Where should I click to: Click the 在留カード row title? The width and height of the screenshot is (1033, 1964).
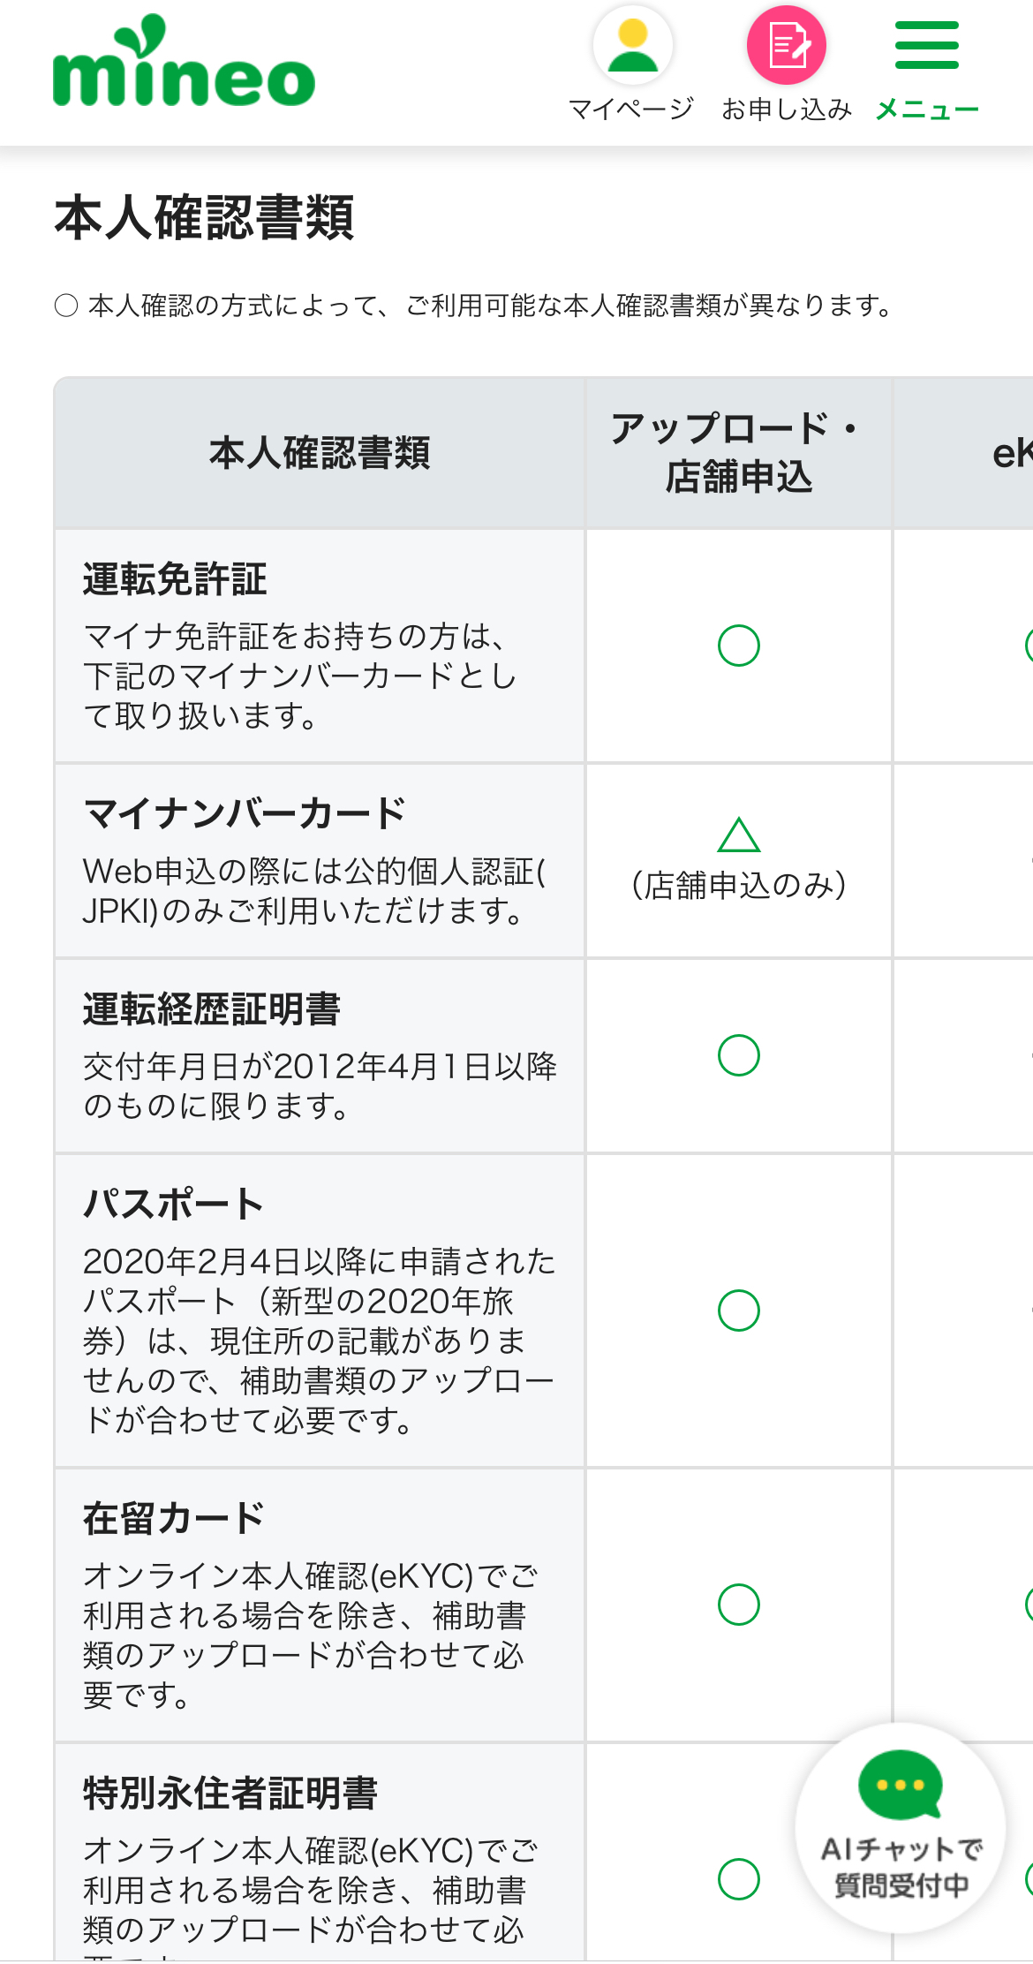pos(174,1519)
